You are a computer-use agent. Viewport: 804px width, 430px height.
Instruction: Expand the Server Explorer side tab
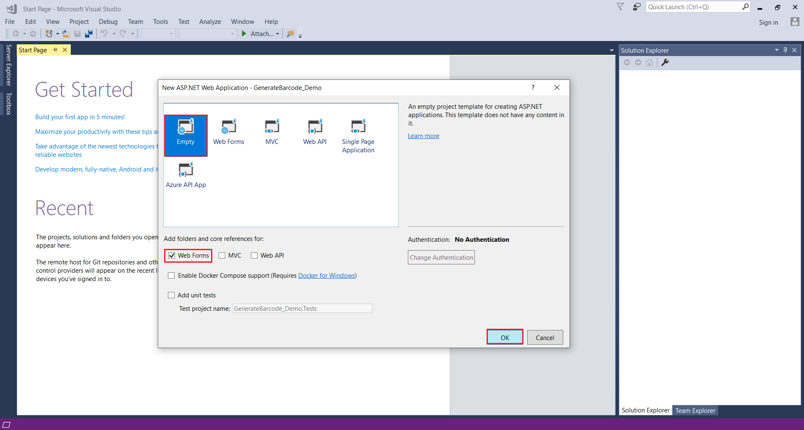coord(8,65)
